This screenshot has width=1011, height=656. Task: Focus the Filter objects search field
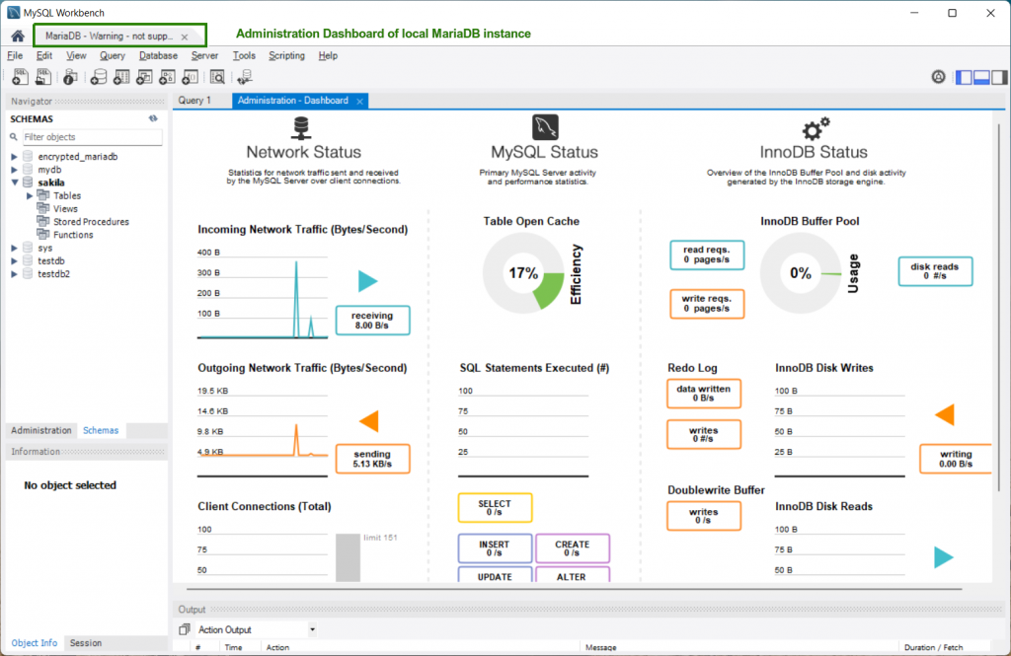[92, 136]
